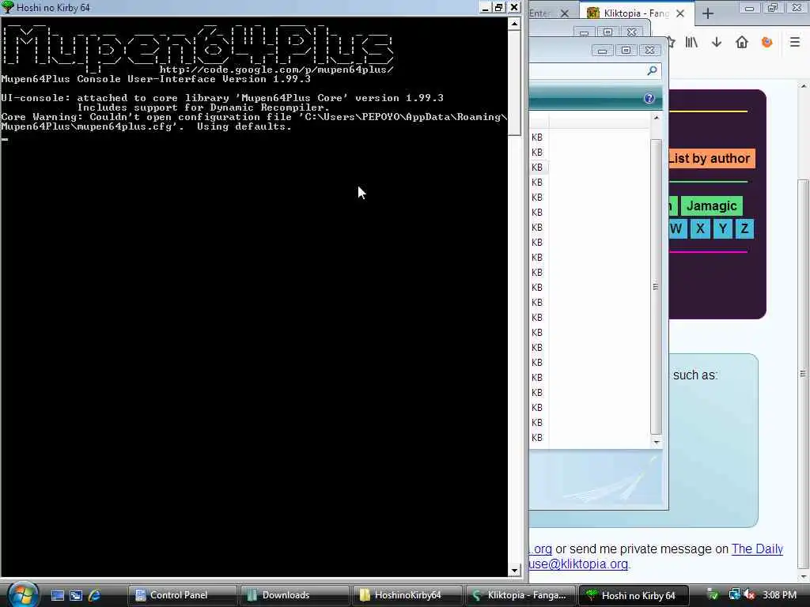Open console window system menu tree icon

[x=8, y=7]
